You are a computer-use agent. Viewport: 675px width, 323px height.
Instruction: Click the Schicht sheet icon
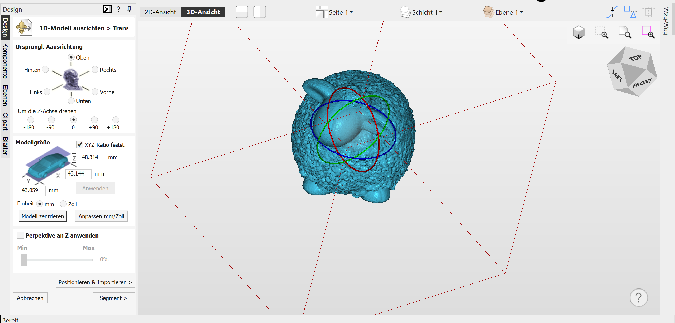point(405,12)
